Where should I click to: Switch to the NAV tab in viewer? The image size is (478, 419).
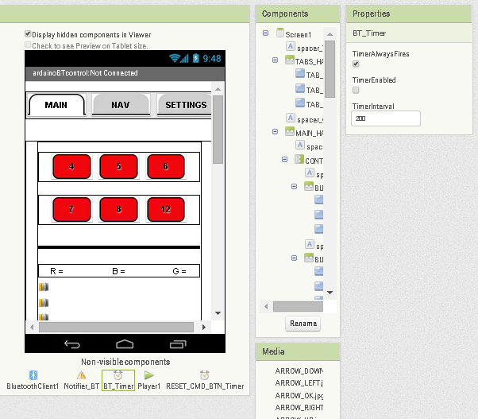[x=121, y=105]
